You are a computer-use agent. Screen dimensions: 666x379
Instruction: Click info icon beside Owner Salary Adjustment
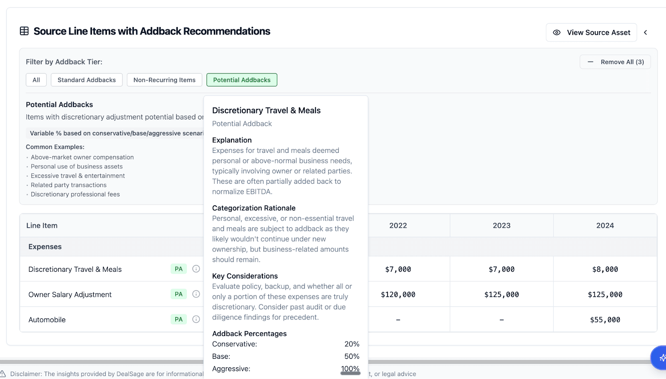[196, 294]
